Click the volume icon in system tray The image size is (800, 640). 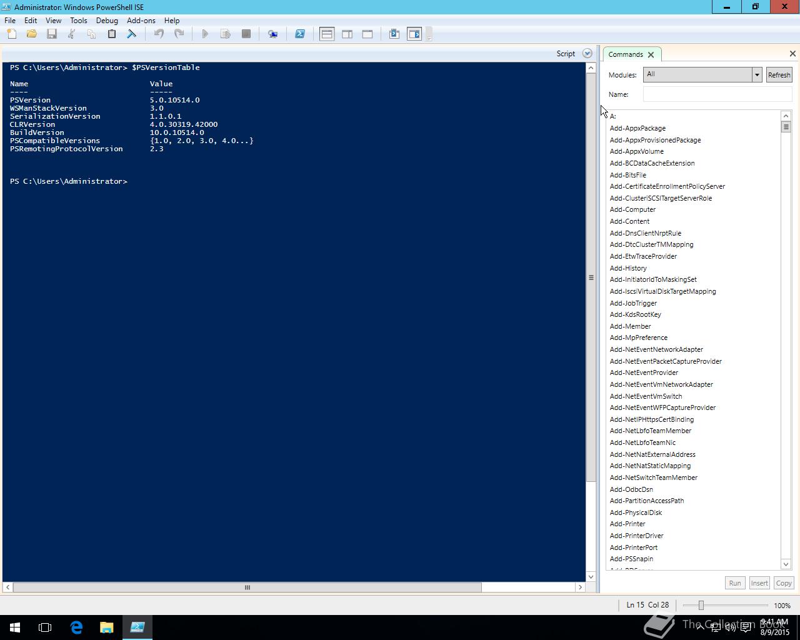click(x=730, y=627)
